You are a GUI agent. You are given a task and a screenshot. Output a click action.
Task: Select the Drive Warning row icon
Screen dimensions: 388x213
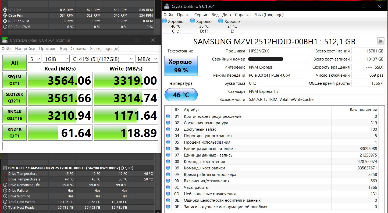pyautogui.click(x=5, y=196)
